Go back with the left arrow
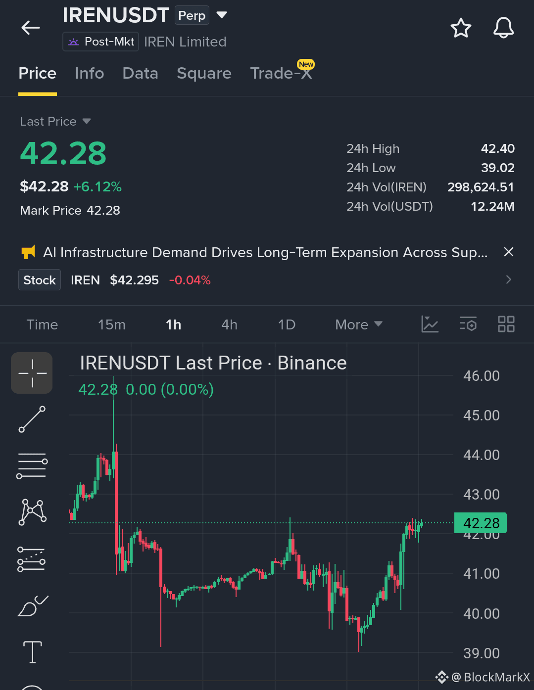Screen dimensions: 534x690 31,28
